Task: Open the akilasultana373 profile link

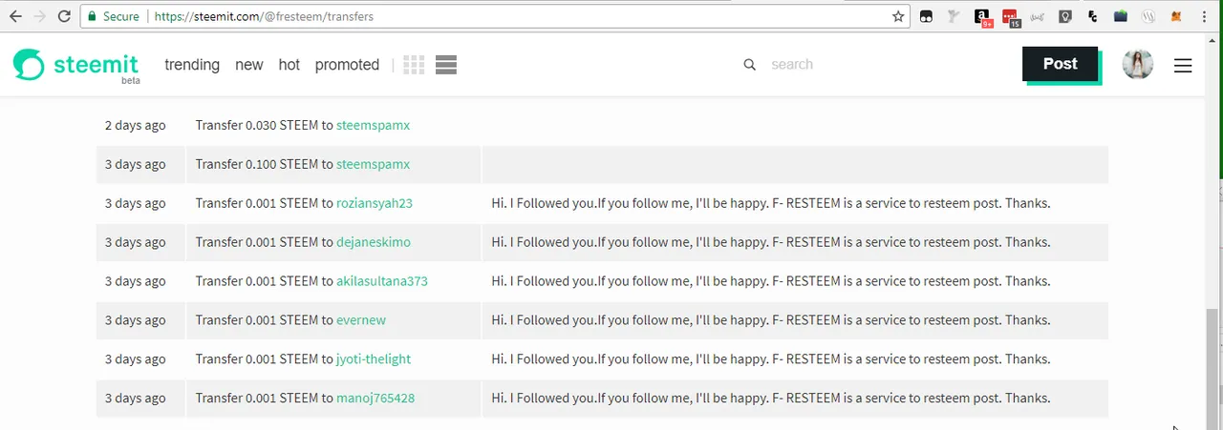Action: [382, 281]
